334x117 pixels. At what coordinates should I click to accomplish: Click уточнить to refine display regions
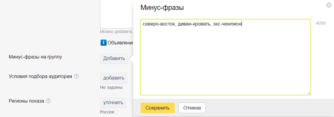(113, 103)
